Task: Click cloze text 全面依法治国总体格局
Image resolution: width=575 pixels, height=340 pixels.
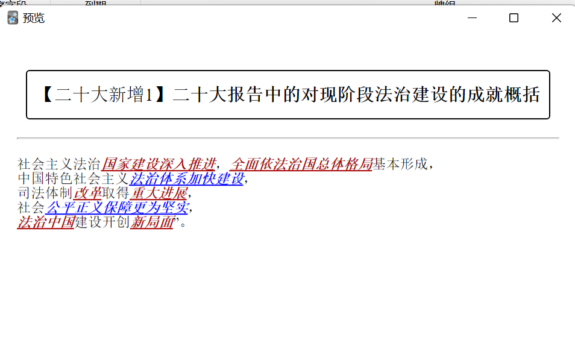Action: (x=301, y=164)
